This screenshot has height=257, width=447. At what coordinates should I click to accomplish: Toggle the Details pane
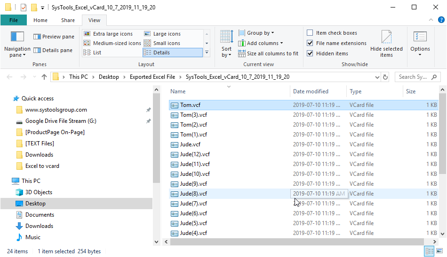pos(53,50)
